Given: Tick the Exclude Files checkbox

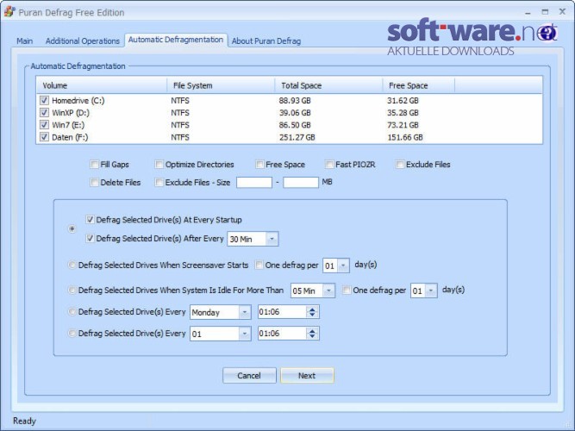Looking at the screenshot, I should click(x=400, y=165).
